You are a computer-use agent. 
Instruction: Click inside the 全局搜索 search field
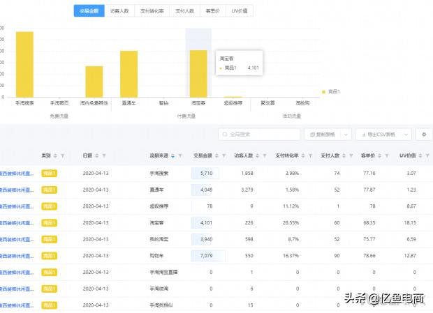[259, 135]
